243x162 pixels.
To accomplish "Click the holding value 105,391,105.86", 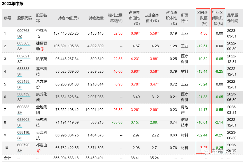I will 66,46.
